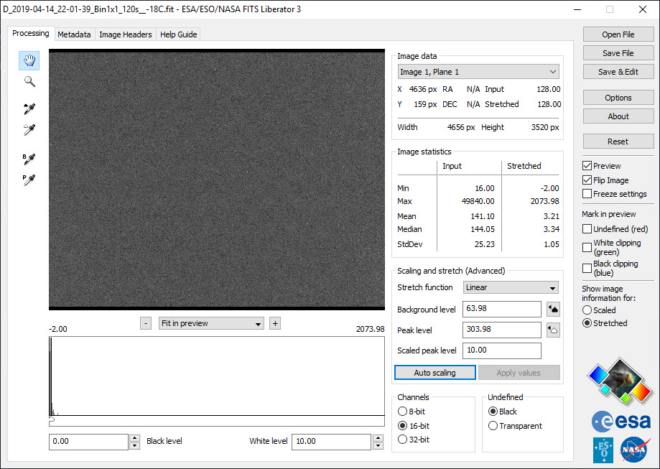Switch to the Metadata tab
This screenshot has width=660, height=469.
(74, 34)
